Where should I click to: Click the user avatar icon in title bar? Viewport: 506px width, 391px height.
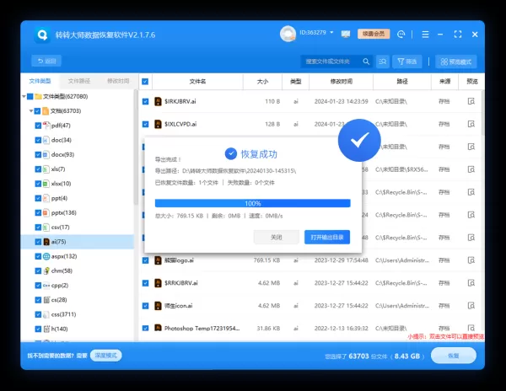(x=288, y=34)
